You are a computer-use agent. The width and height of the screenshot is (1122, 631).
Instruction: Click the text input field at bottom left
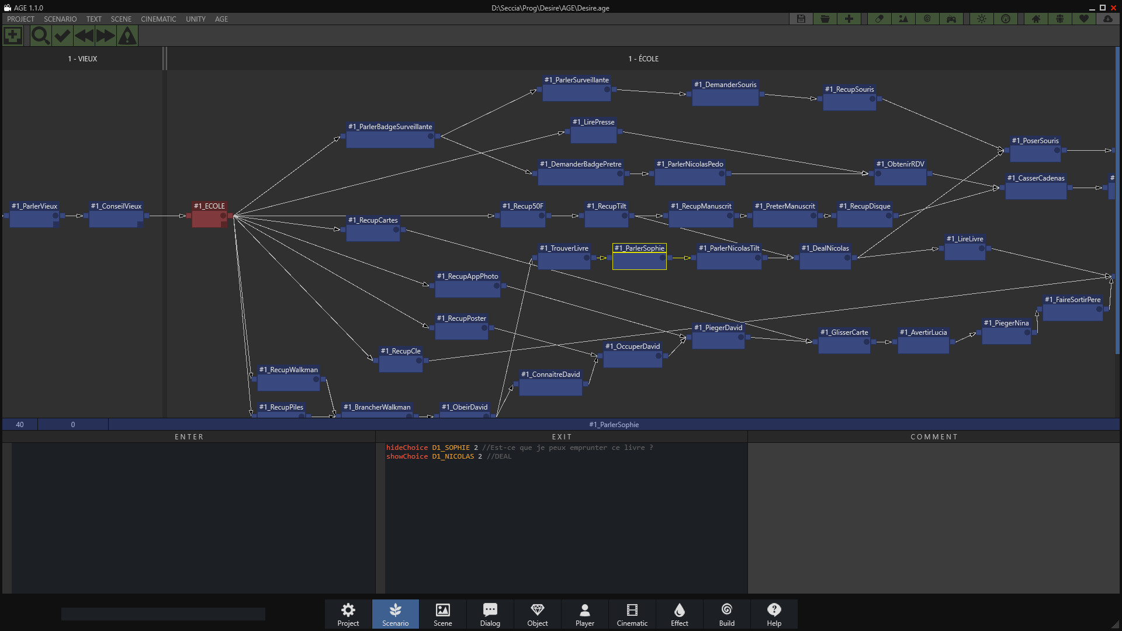(162, 614)
